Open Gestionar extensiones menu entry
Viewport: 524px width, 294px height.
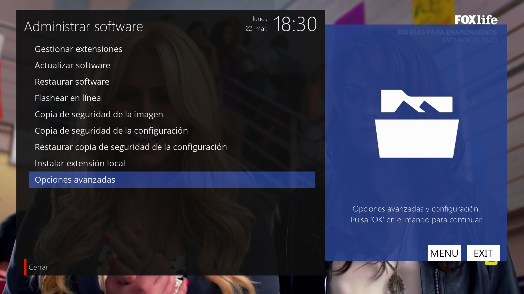pos(79,49)
